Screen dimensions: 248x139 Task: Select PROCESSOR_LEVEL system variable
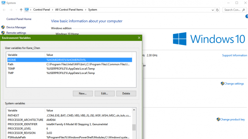click(70, 129)
